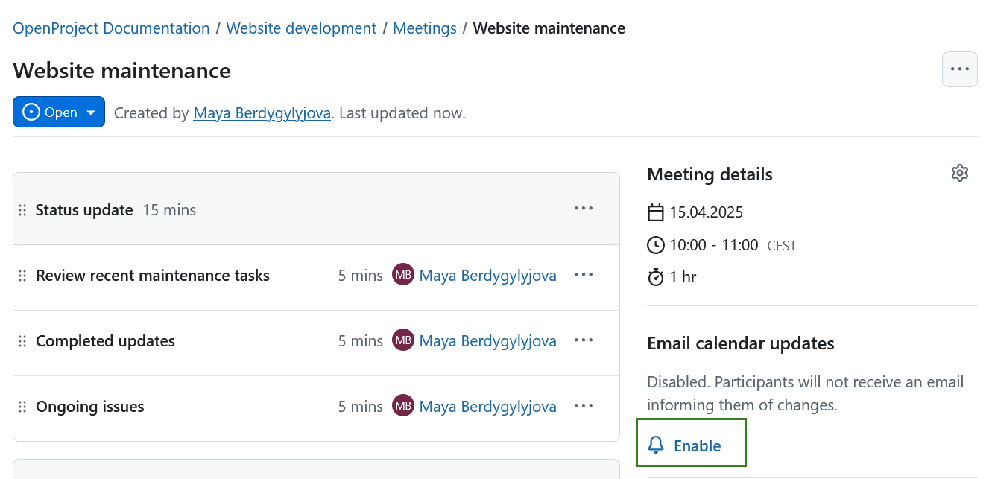This screenshot has width=989, height=479.
Task: Open the options menu for Review recent maintenance tasks
Action: 583,275
